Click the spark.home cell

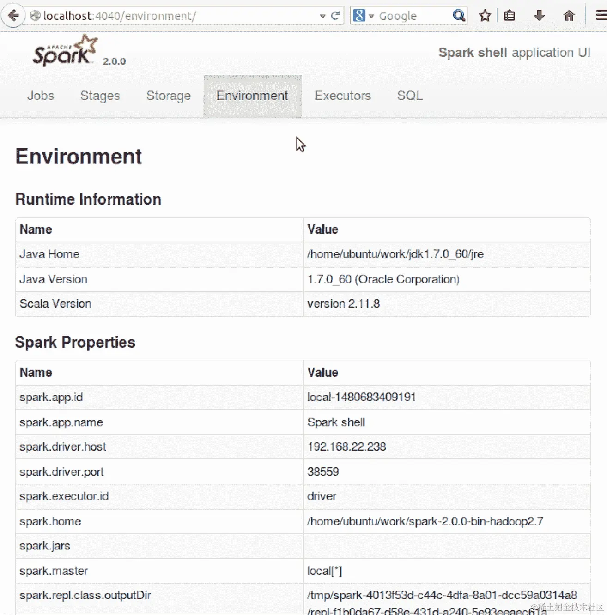tap(159, 521)
